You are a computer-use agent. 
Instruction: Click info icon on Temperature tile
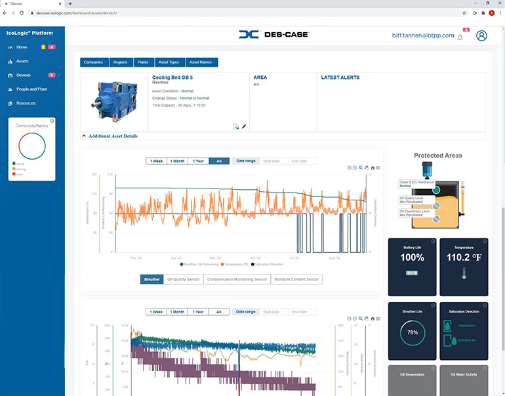coord(485,241)
